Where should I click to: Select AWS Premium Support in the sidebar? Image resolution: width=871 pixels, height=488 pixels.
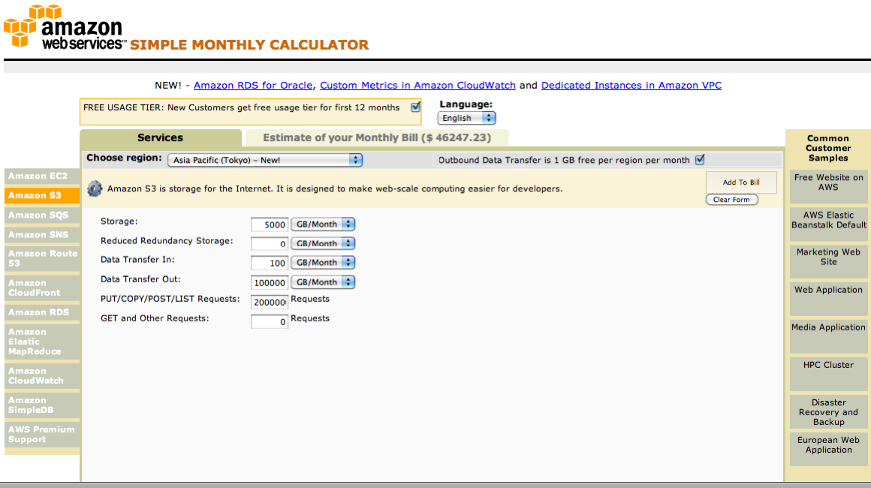click(41, 435)
